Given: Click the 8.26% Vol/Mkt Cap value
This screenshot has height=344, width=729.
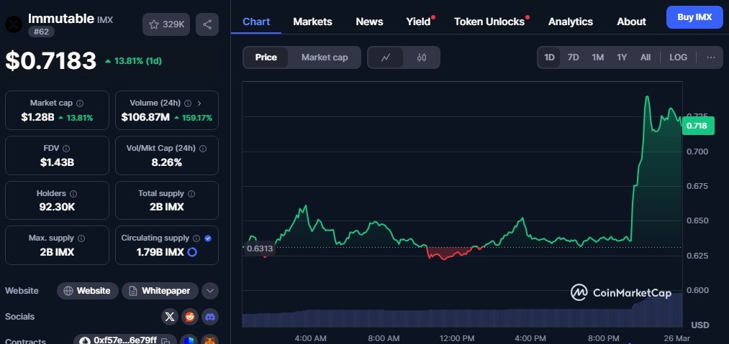Looking at the screenshot, I should point(167,162).
